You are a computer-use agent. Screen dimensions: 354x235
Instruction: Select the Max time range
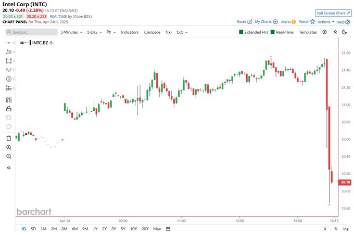point(157,229)
